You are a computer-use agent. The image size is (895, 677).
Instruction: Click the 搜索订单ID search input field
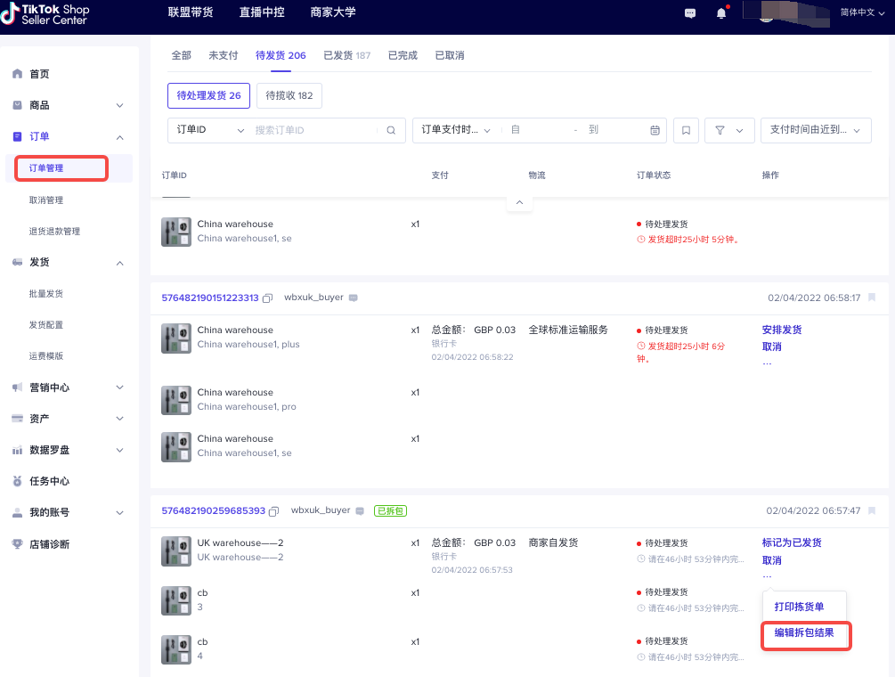[x=312, y=130]
